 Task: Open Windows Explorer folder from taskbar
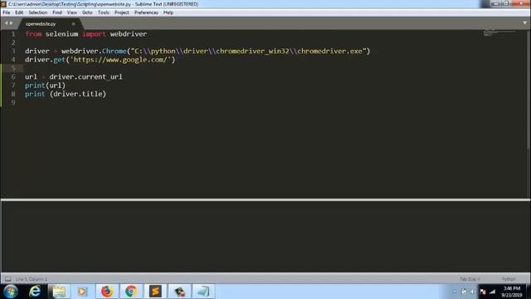click(x=59, y=292)
